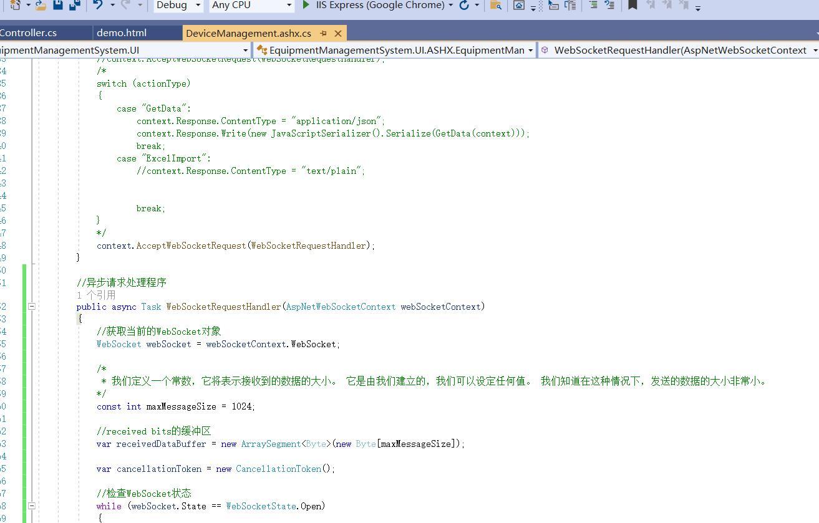The width and height of the screenshot is (819, 523).
Task: Click the context.AcceptWebSocketRequest(WebSocketRequestHandler); line
Action: (236, 245)
